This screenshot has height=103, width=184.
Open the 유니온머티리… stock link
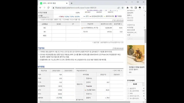tap(135, 98)
